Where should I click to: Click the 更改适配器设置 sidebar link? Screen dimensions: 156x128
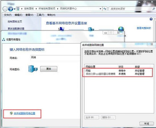point(16,29)
